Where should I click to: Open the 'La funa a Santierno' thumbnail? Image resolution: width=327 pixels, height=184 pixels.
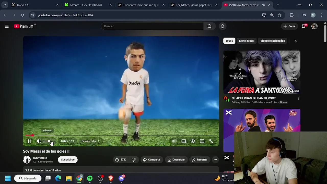pos(262,72)
